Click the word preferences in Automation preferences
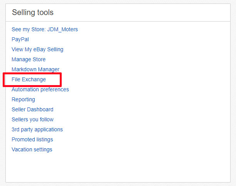This screenshot has width=236, height=186. [55, 89]
